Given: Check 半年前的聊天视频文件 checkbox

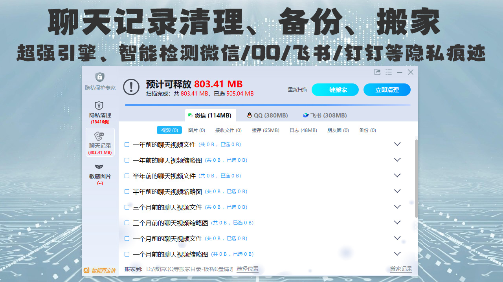Looking at the screenshot, I should 127,176.
